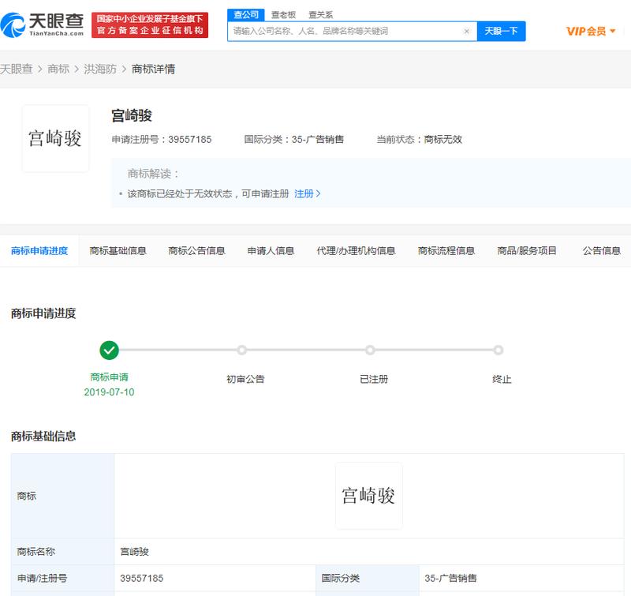
Task: Click the 商标基础信息 section heading
Action: click(43, 436)
